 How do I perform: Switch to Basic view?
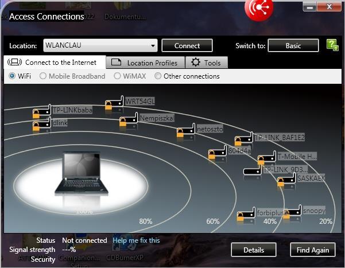pyautogui.click(x=293, y=45)
